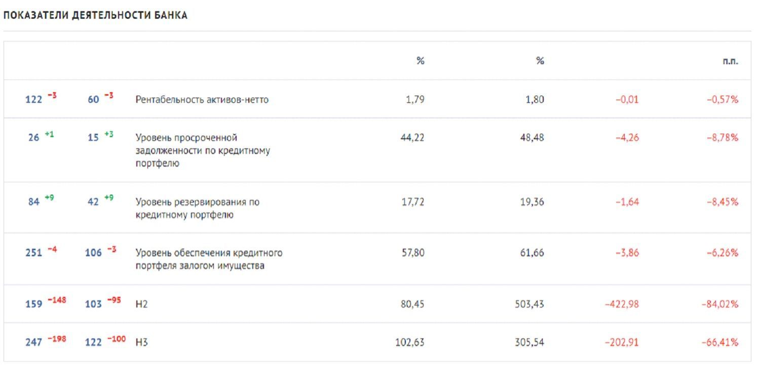Click the −202,91 change value in the Н3 row
This screenshot has width=758, height=380.
(x=622, y=343)
